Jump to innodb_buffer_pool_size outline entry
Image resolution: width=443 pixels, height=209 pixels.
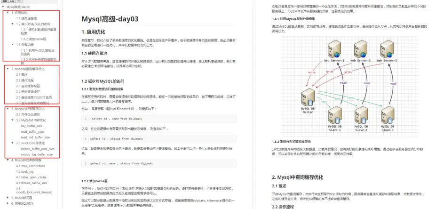tap(38, 148)
